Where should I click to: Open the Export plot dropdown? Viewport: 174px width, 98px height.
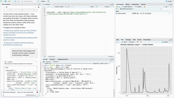click(132, 42)
